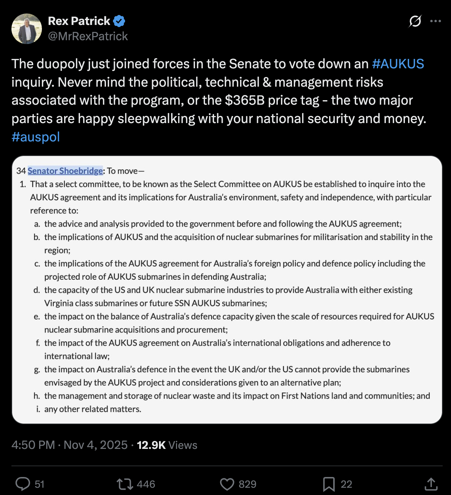The width and height of the screenshot is (451, 495).
Task: Like the post with heart icon
Action: [x=227, y=484]
